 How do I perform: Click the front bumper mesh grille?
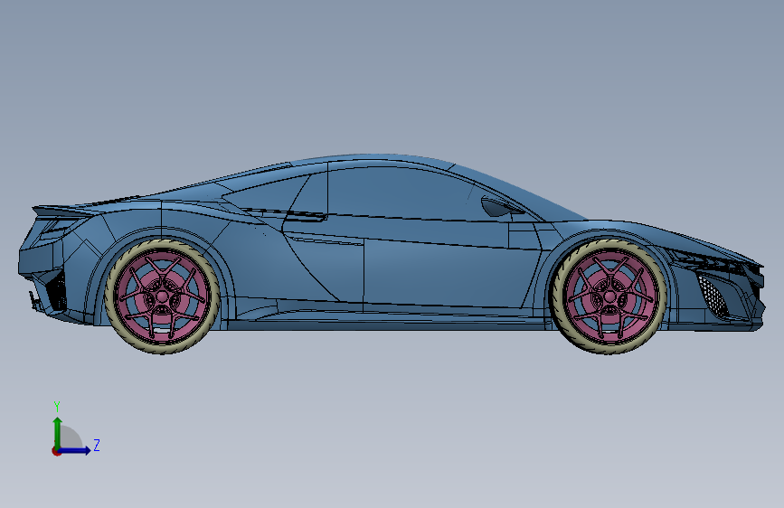click(713, 295)
